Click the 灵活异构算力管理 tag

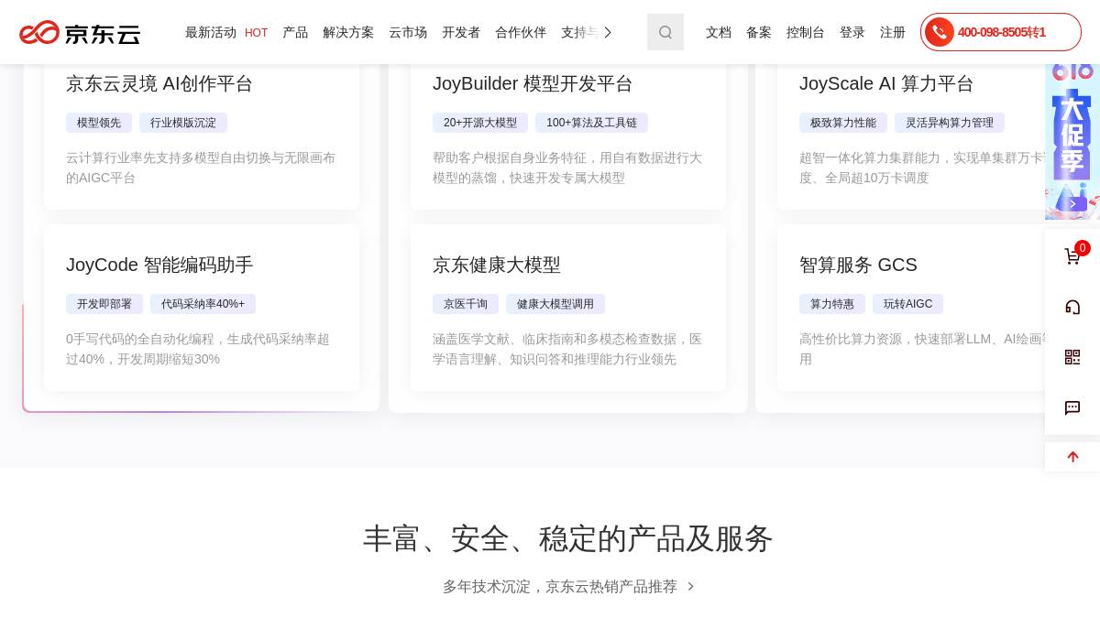pos(950,123)
